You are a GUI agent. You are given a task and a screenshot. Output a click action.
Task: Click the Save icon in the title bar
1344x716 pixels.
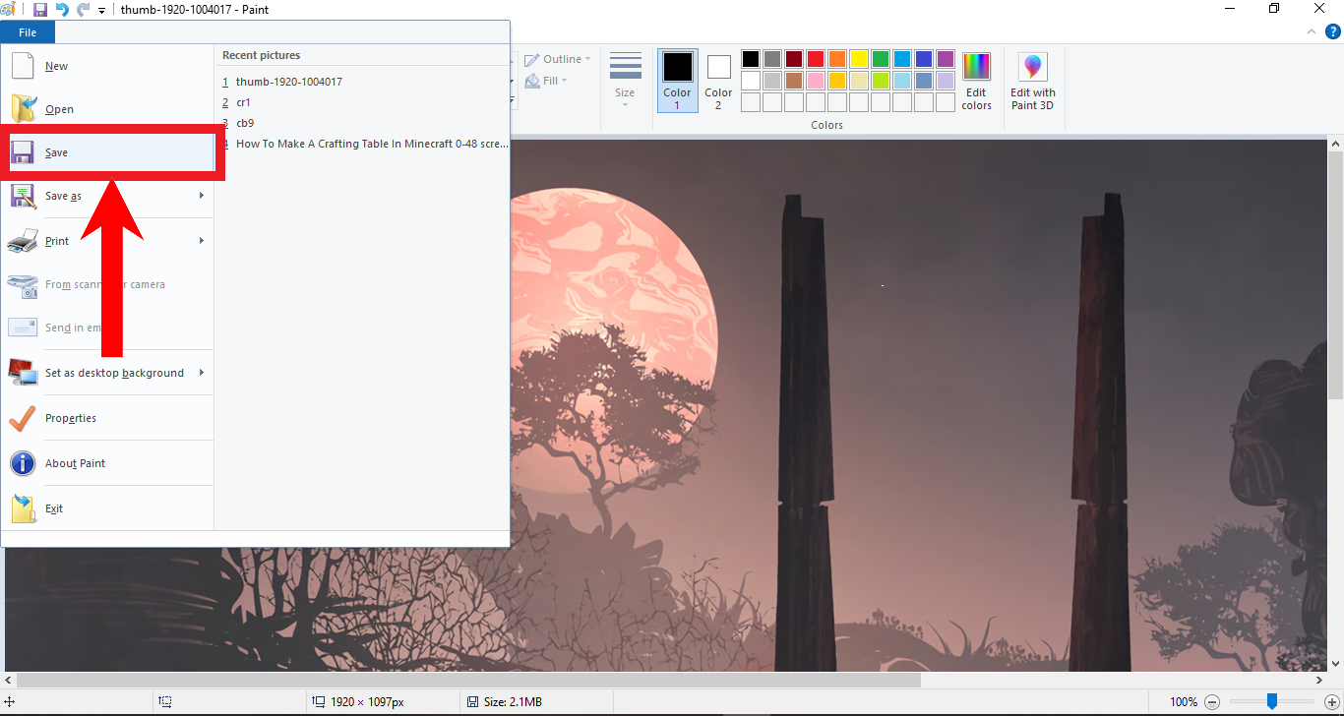(40, 10)
